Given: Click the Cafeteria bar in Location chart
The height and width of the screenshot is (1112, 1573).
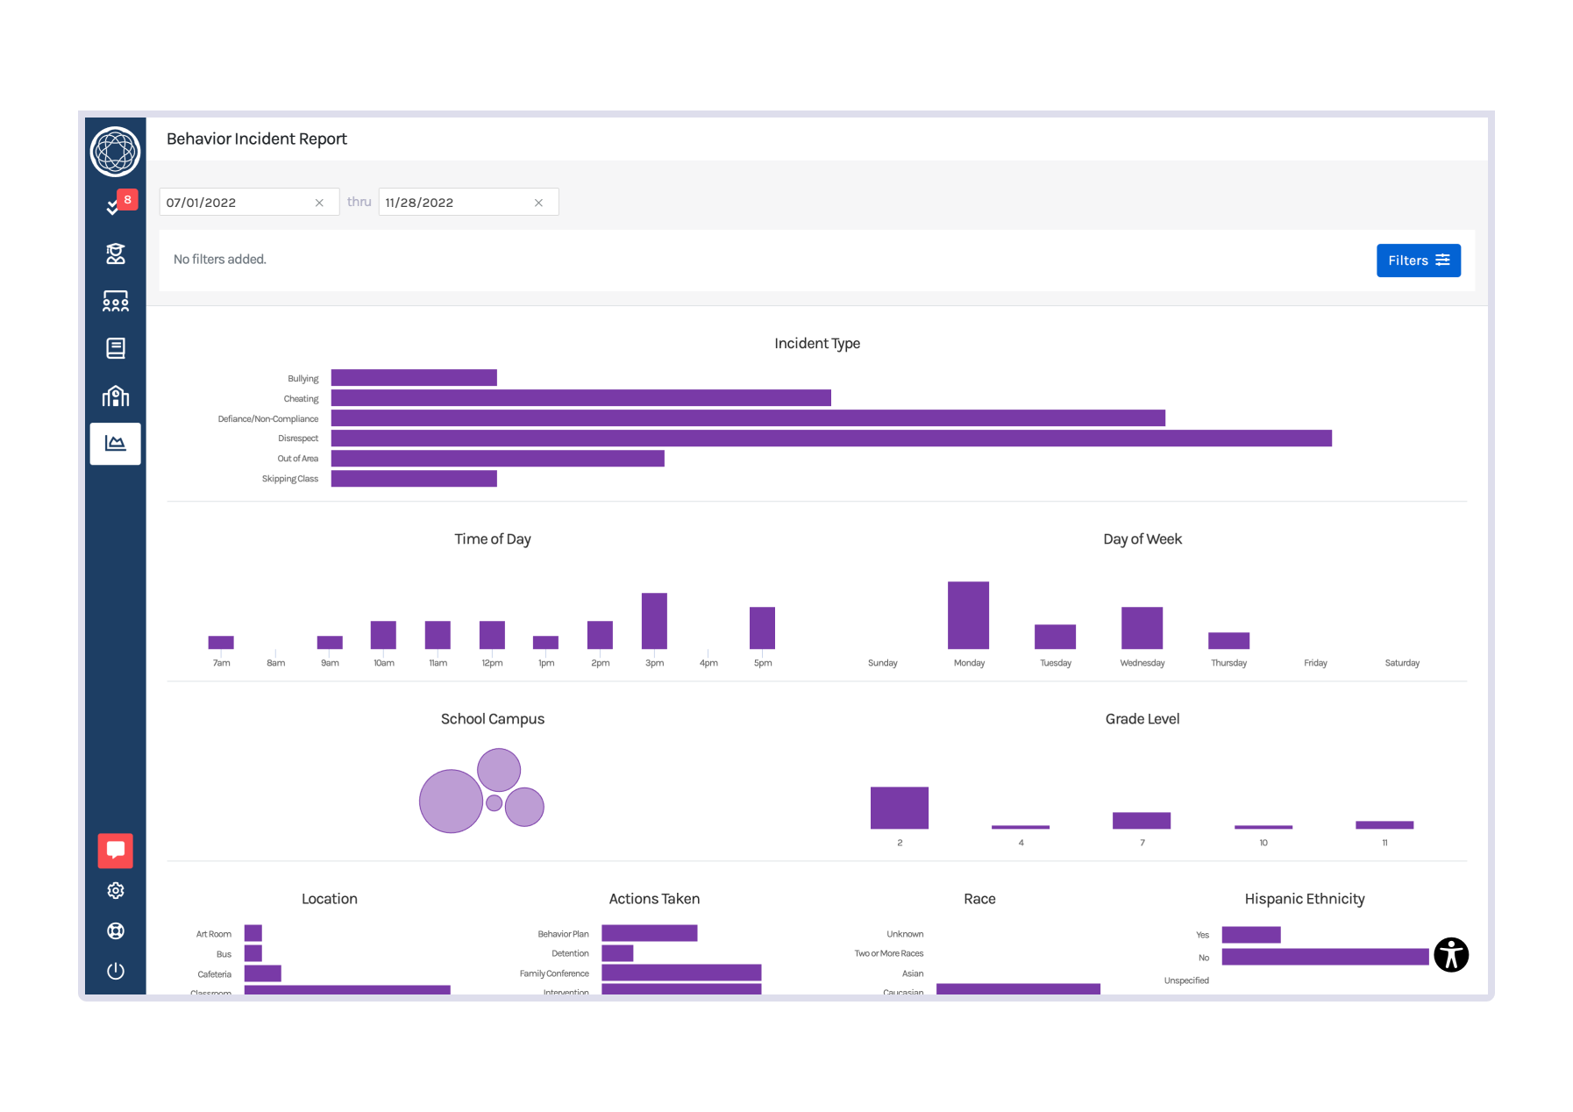Looking at the screenshot, I should coord(262,973).
